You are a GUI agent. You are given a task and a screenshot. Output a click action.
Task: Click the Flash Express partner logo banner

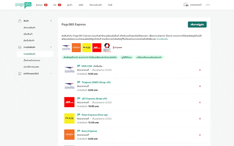click(x=87, y=47)
